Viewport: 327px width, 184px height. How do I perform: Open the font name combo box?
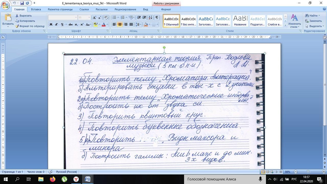pos(63,17)
